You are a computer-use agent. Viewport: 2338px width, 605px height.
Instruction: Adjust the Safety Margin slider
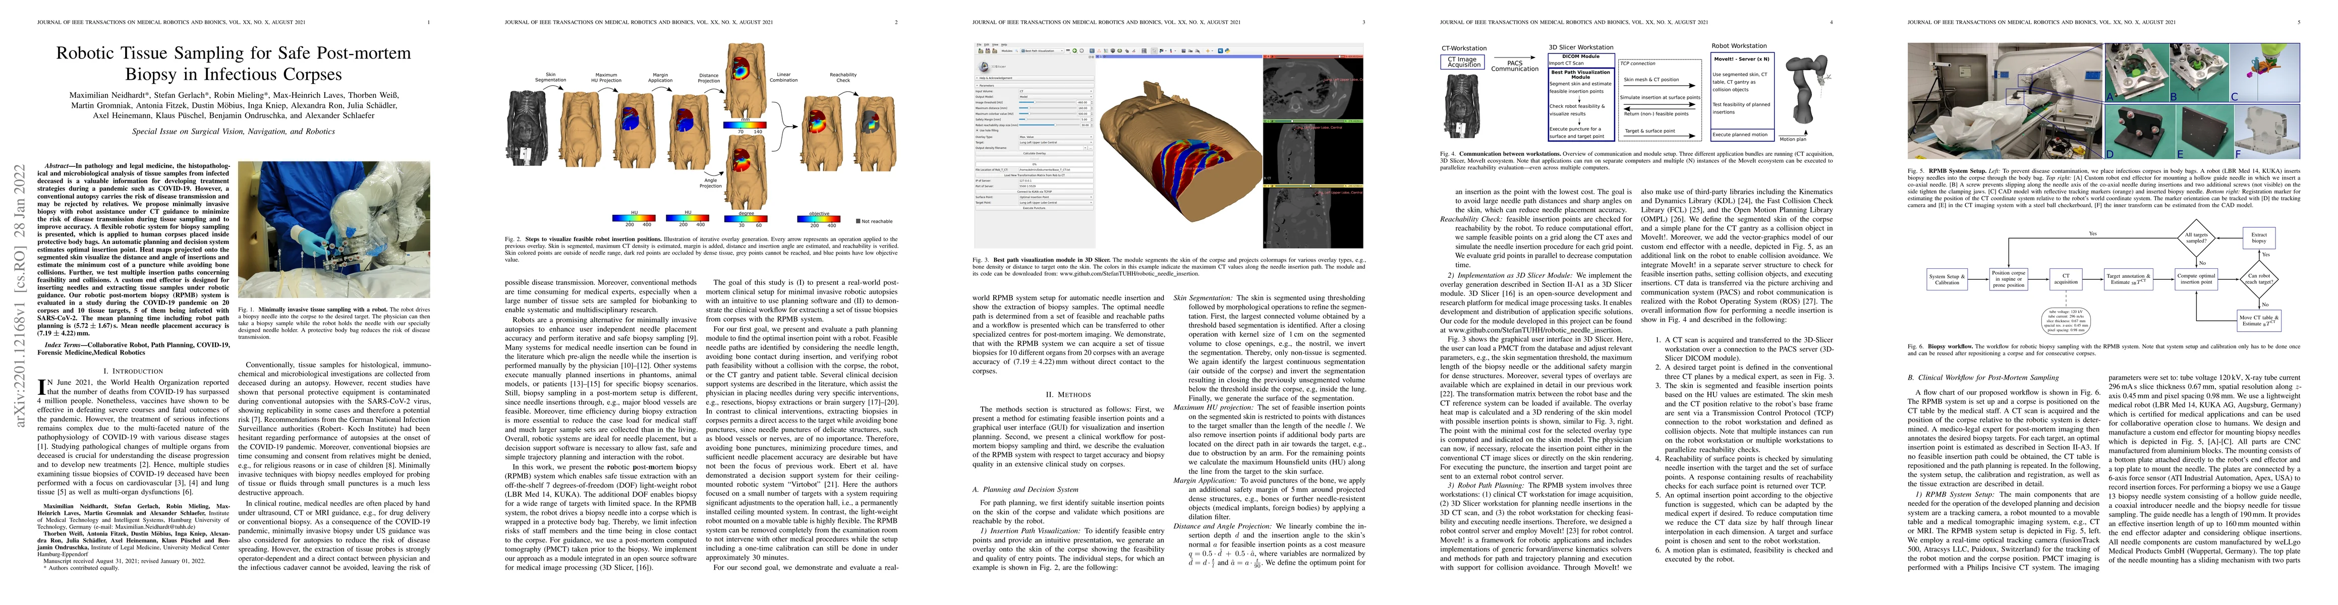(1049, 119)
